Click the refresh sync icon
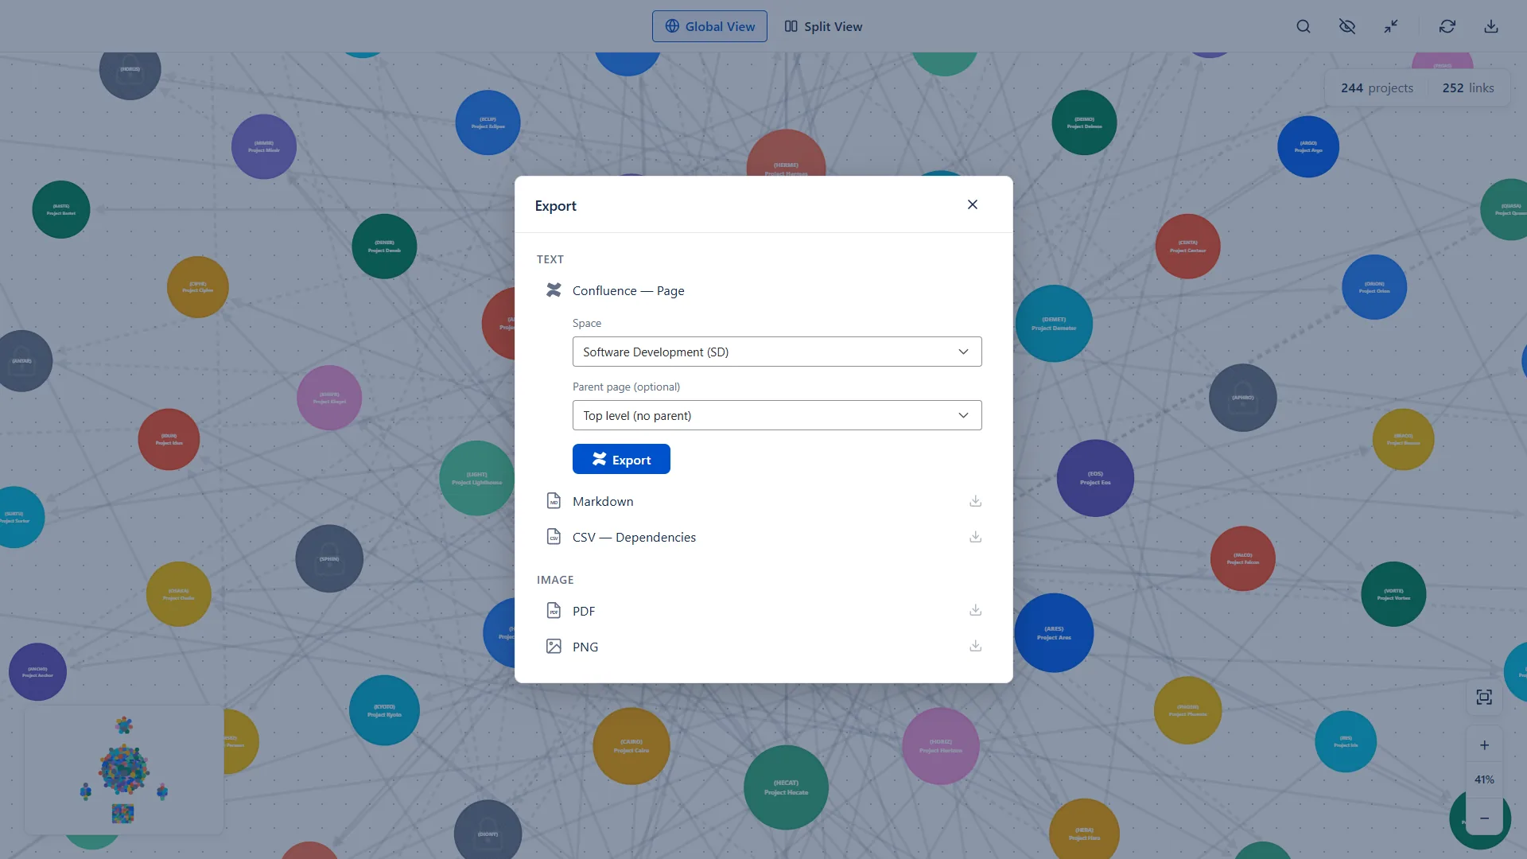The width and height of the screenshot is (1527, 859). [1447, 26]
